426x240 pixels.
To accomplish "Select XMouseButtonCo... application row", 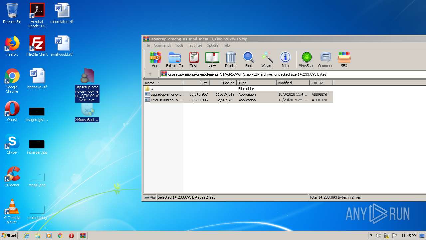I will 238,100.
